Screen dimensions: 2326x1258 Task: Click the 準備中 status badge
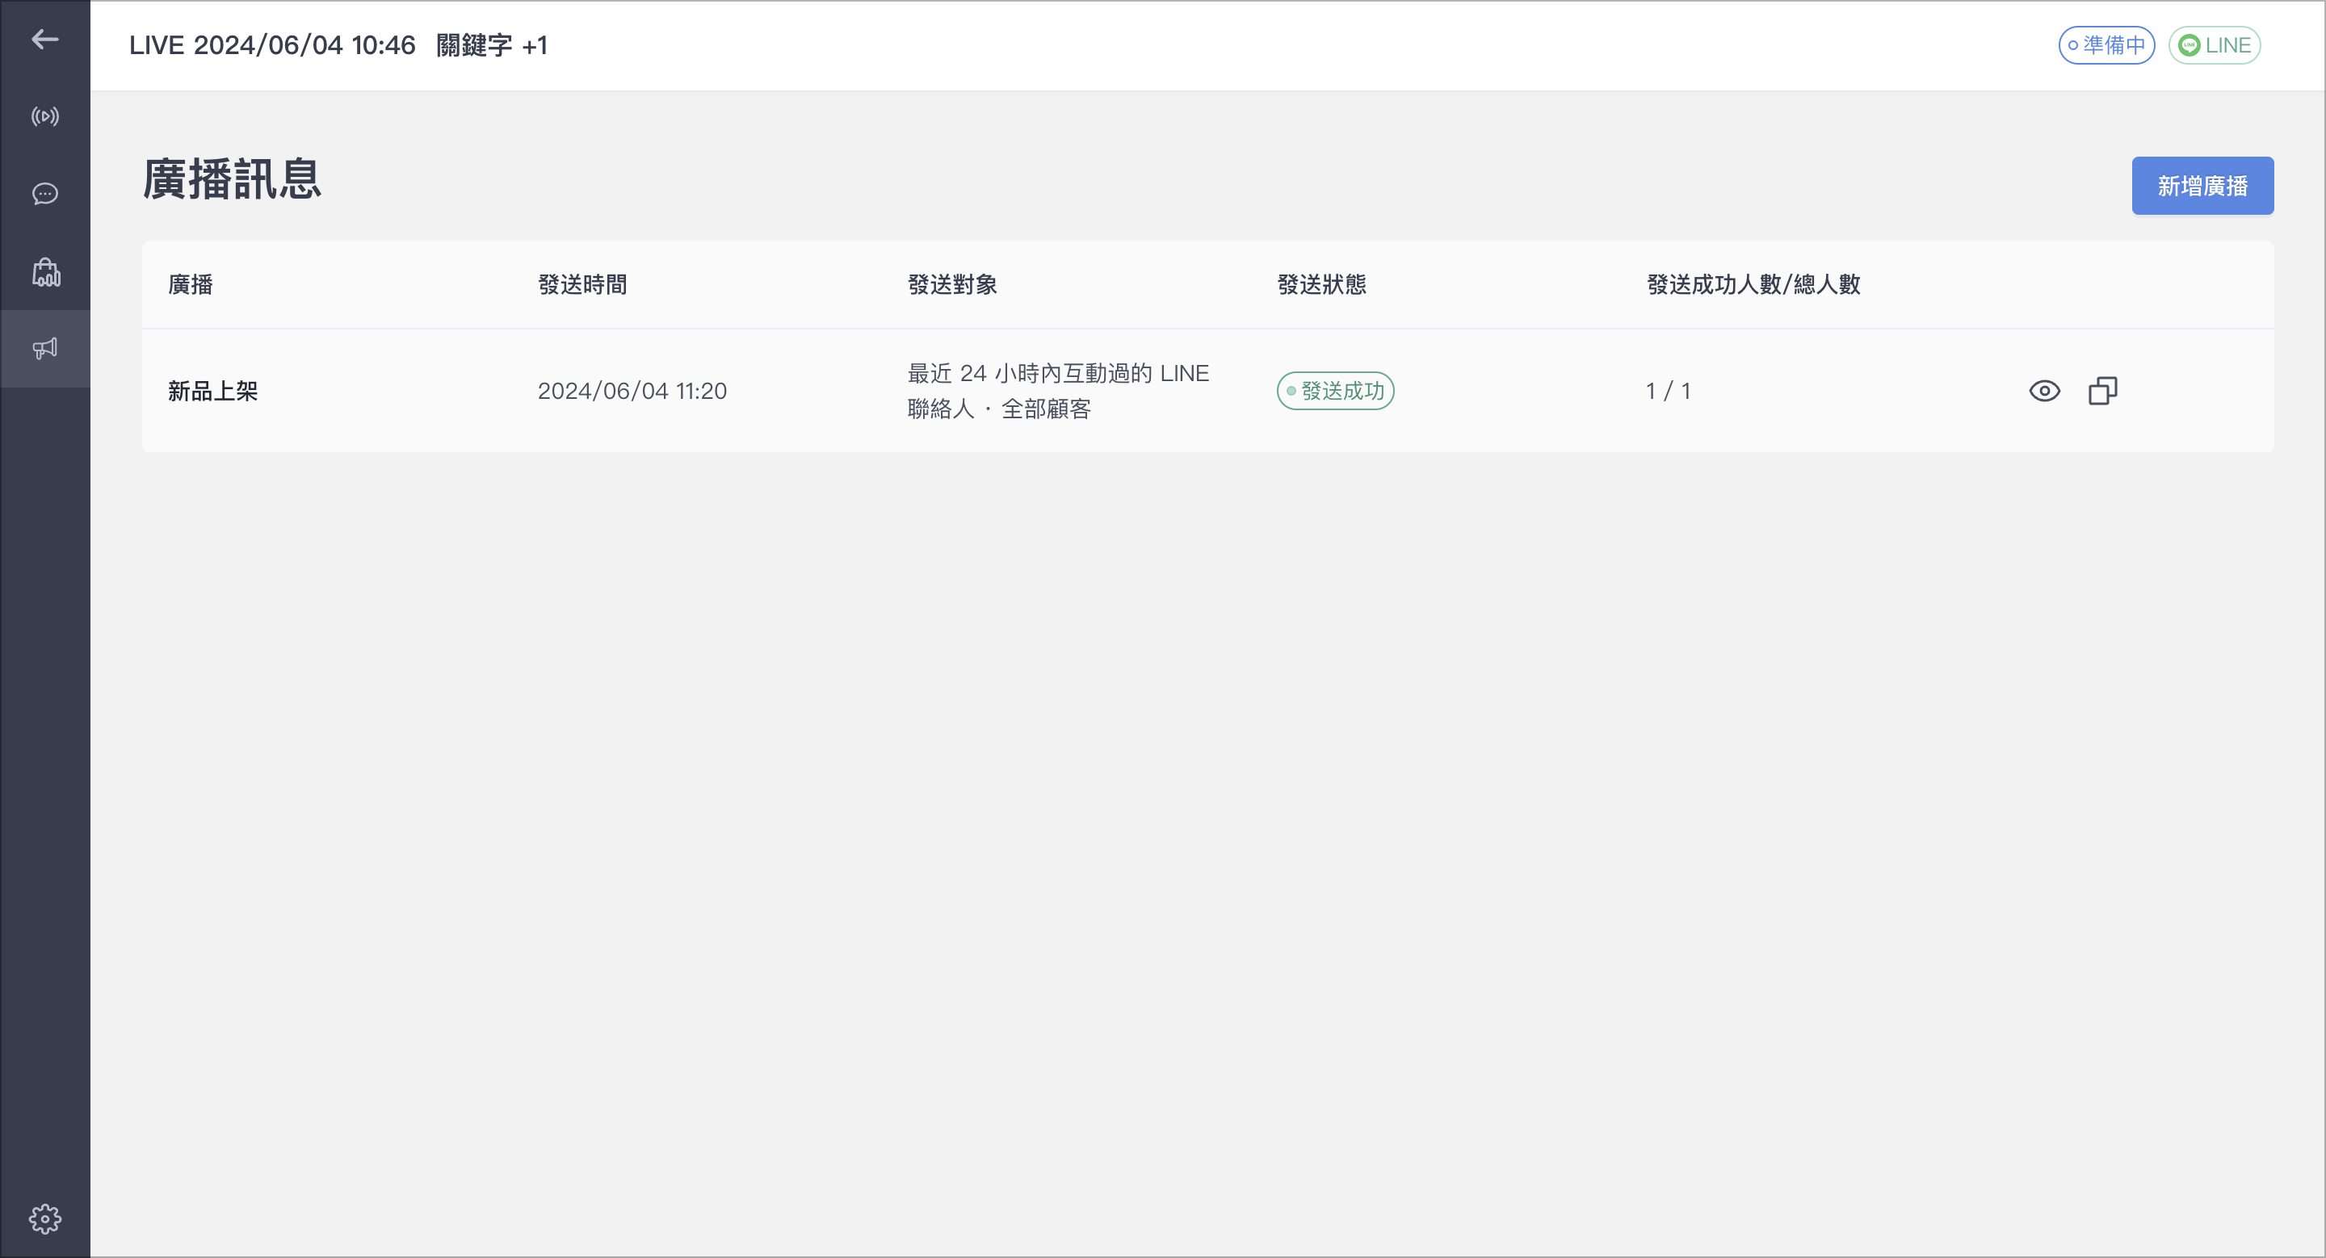point(2106,45)
